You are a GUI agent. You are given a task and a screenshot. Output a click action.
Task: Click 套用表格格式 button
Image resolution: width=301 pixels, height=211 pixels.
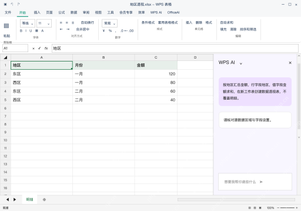(168, 23)
